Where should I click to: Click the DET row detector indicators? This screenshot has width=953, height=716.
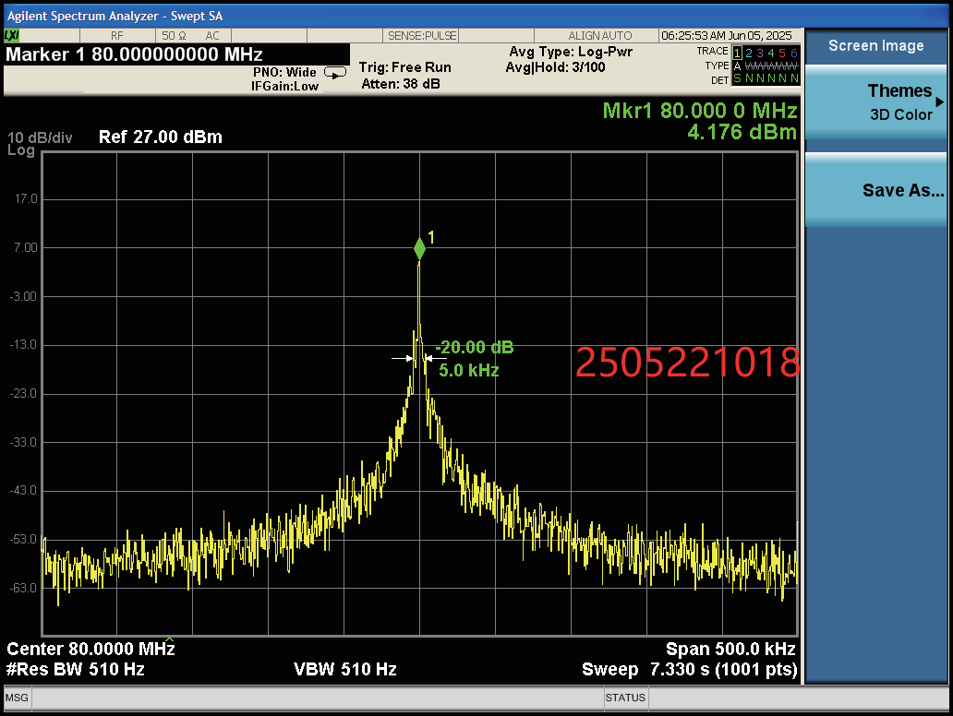pyautogui.click(x=765, y=78)
